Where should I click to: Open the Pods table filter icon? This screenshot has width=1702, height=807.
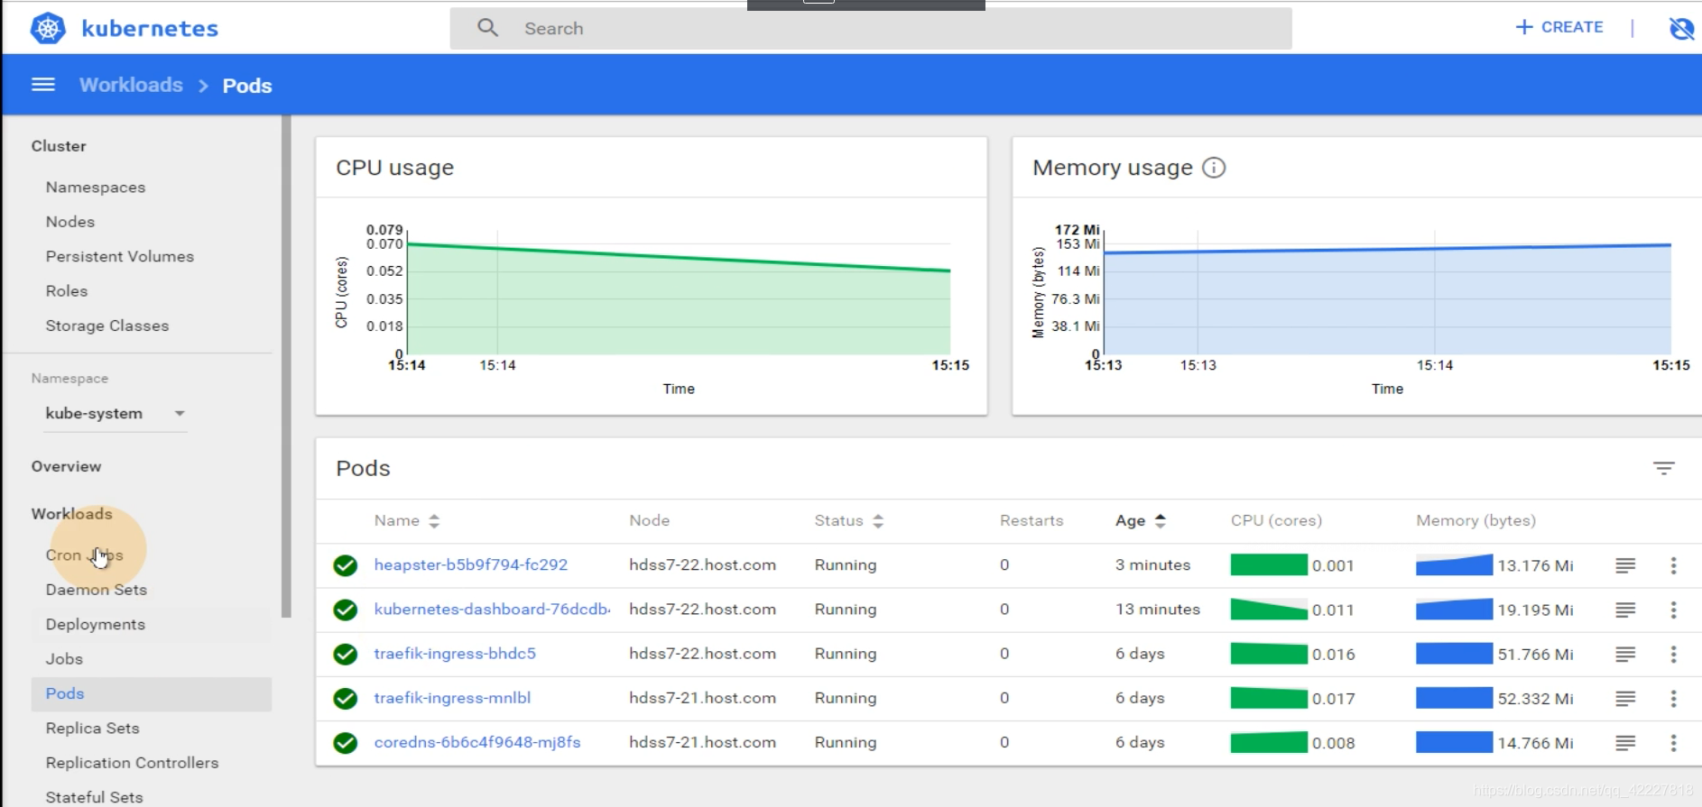click(x=1663, y=468)
